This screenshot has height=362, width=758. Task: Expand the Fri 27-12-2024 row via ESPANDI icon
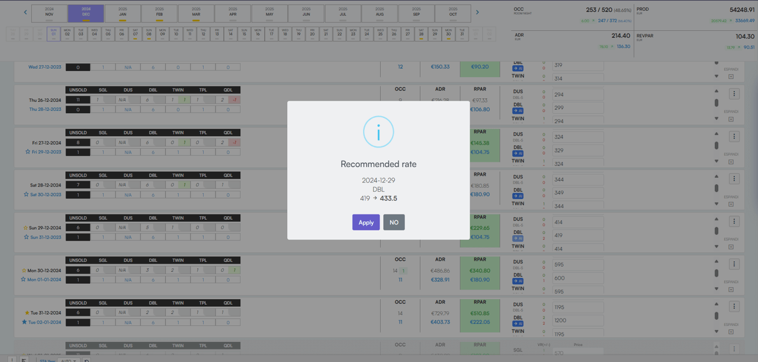coord(731,162)
